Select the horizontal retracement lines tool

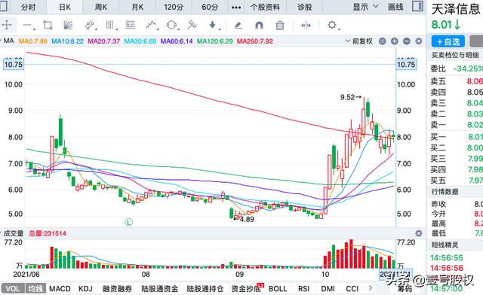point(131,25)
